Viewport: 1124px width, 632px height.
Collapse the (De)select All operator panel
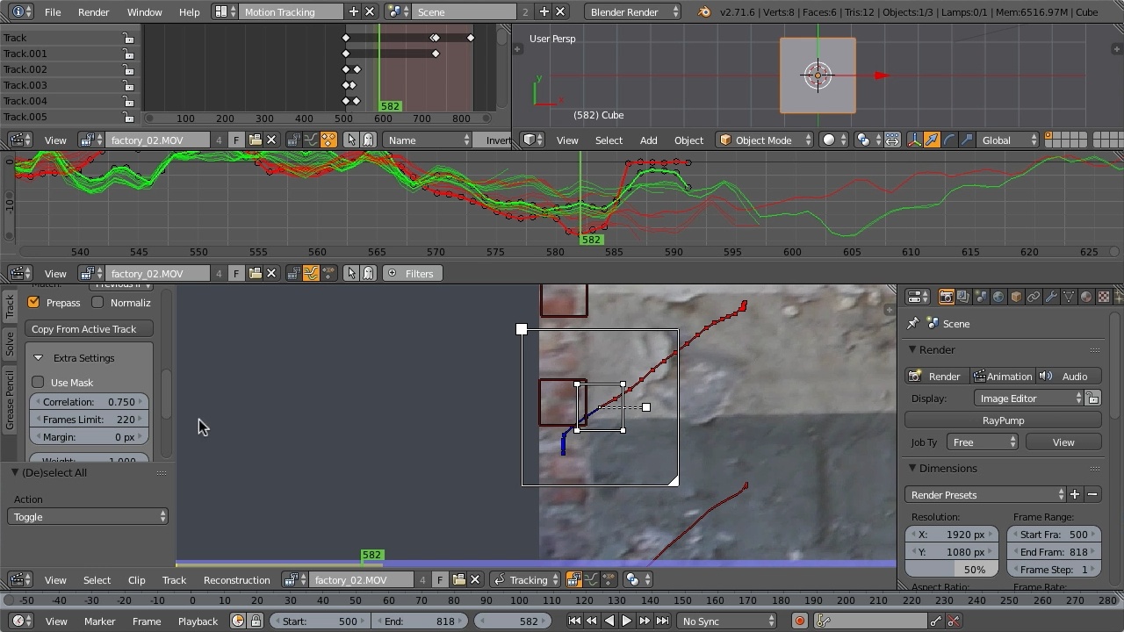coord(14,472)
